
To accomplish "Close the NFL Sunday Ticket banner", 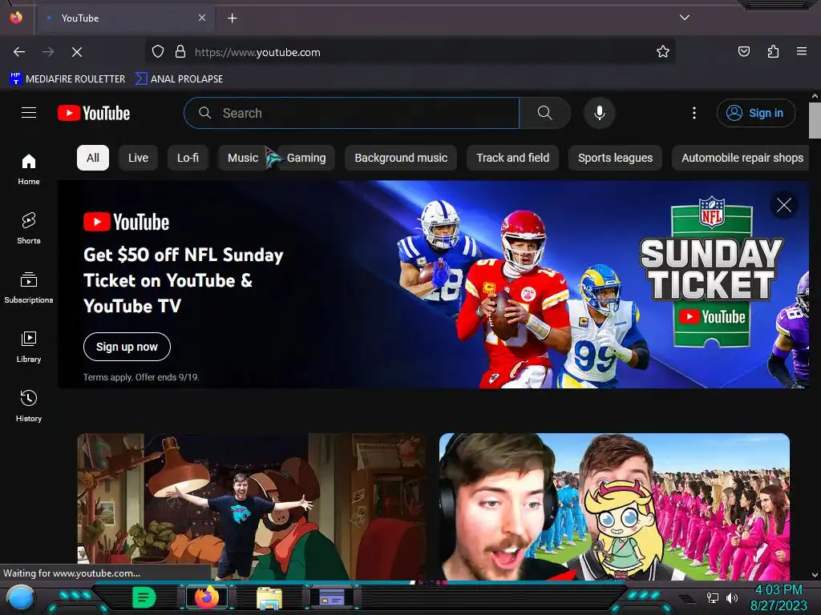I will [x=784, y=205].
